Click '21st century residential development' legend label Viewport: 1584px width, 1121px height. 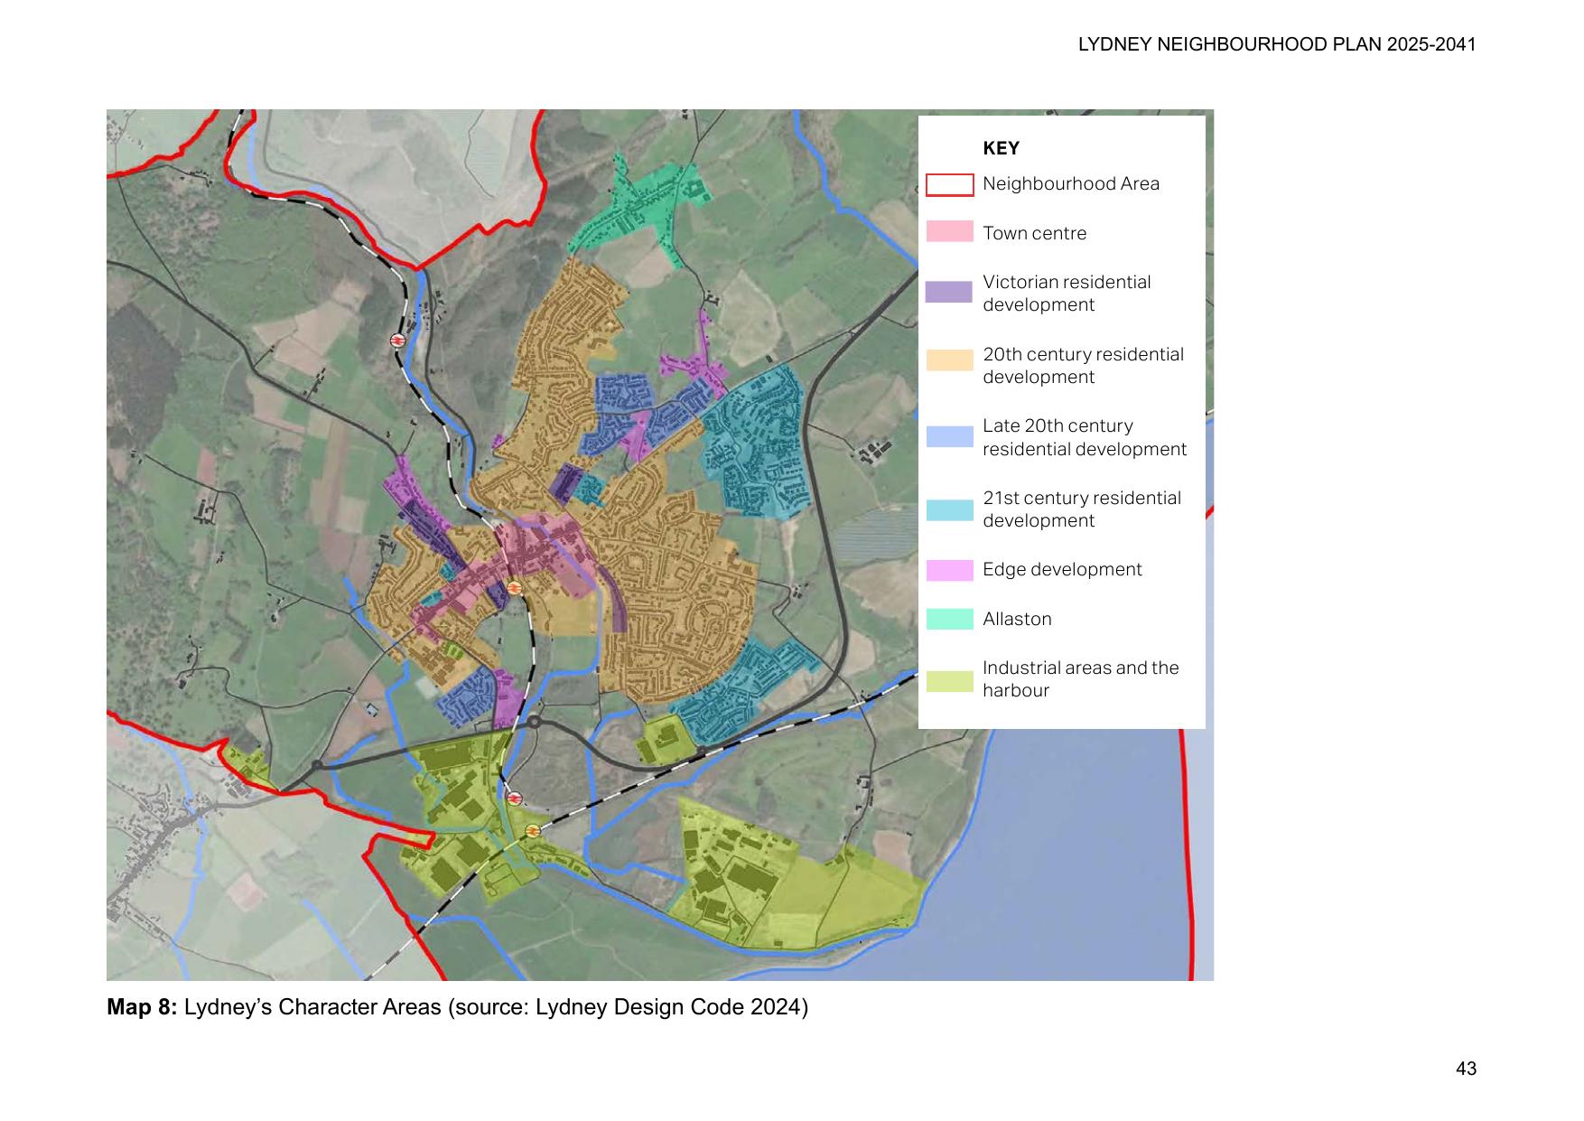tap(1082, 509)
